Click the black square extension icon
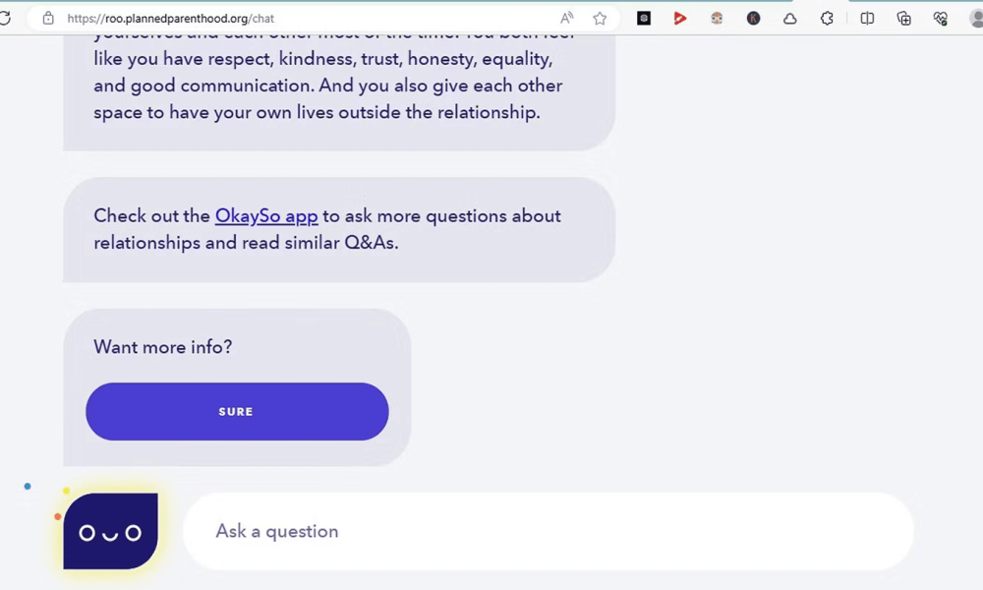Screen dimensions: 983x590 [x=644, y=18]
